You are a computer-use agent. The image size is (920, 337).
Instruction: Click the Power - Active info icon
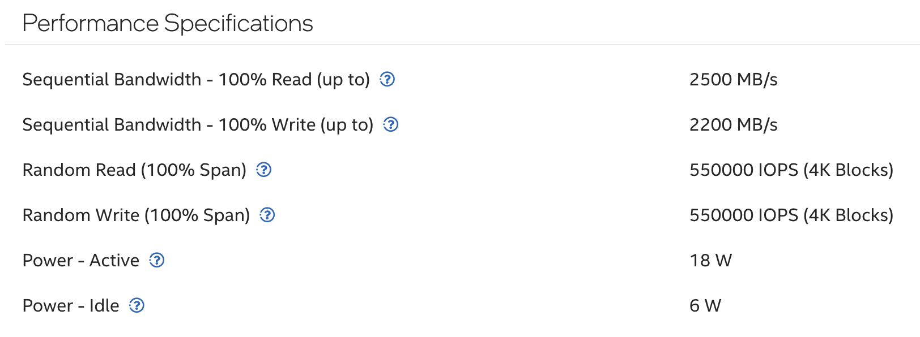[157, 260]
